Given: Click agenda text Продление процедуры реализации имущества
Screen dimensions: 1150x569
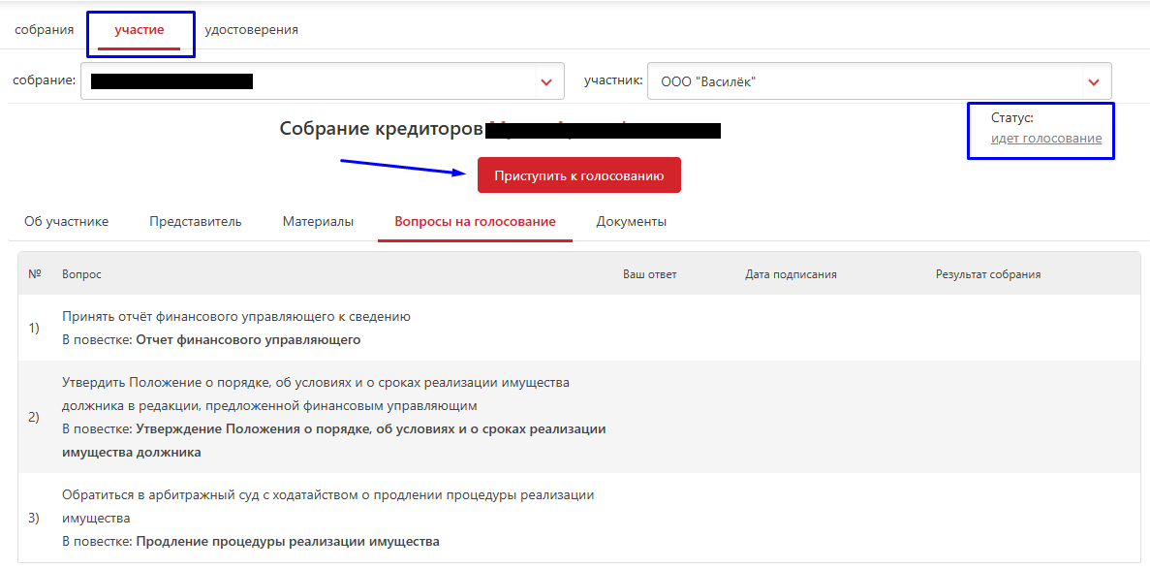Looking at the screenshot, I should (289, 542).
